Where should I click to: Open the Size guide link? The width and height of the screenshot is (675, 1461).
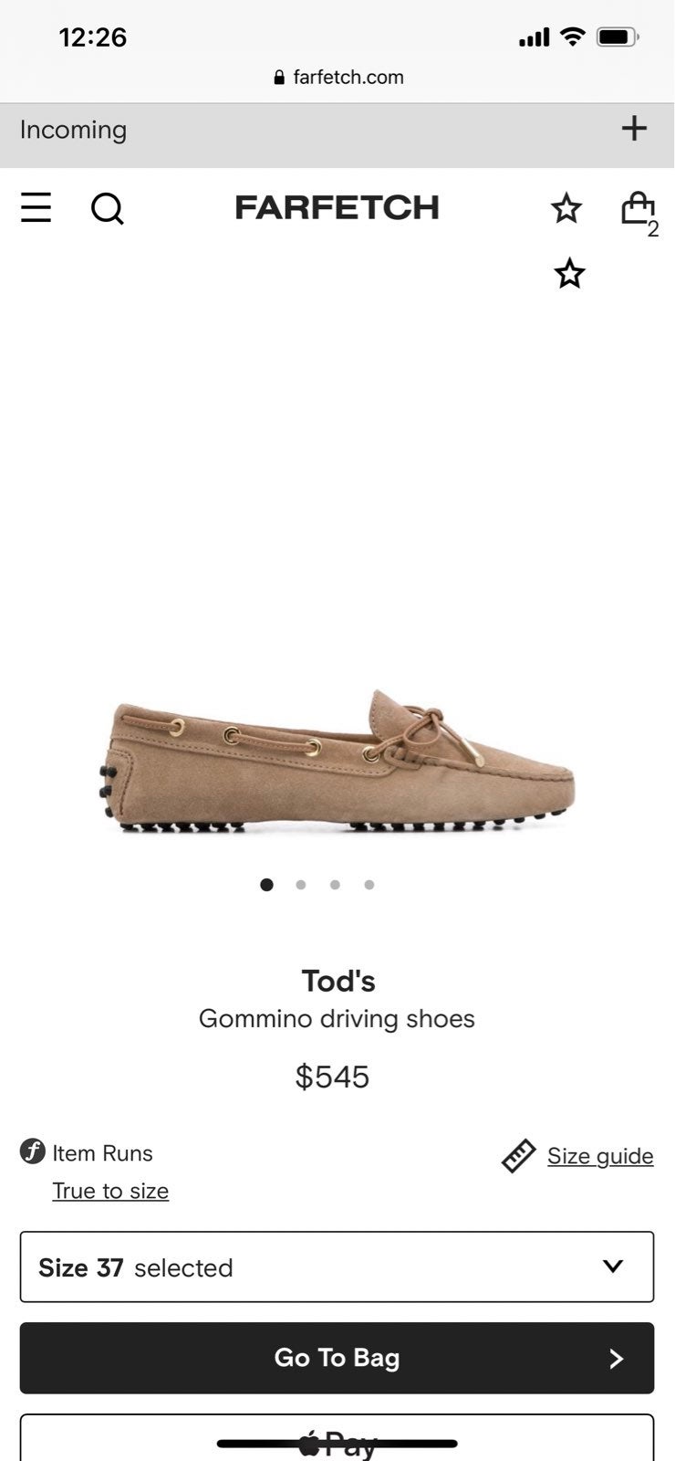click(600, 1156)
